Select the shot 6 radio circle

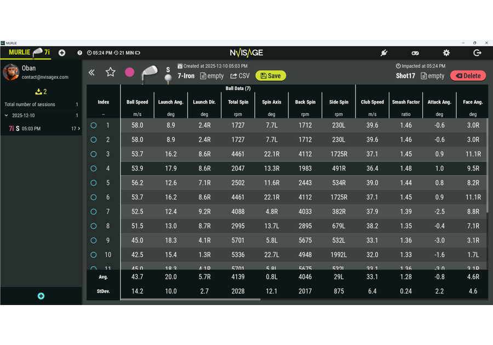(93, 197)
